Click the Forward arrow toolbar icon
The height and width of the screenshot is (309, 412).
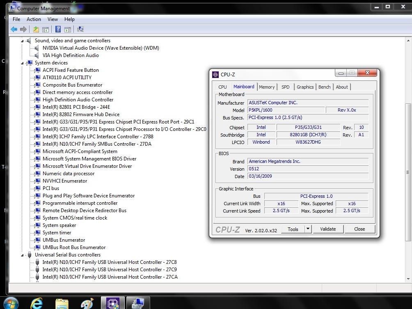[x=23, y=30]
